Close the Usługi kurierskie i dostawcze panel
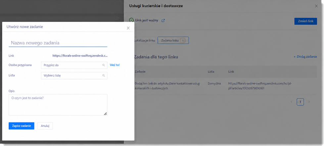Image resolution: width=324 pixels, height=146 pixels. click(x=316, y=6)
